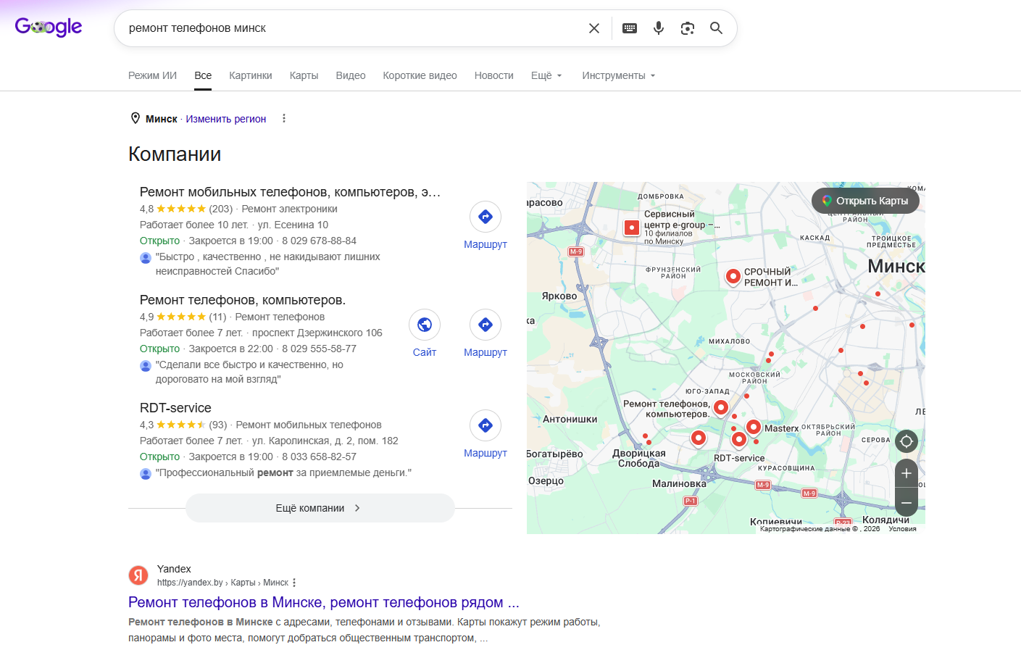Open RDT-service listing title
This screenshot has height=658, width=1021.
(x=175, y=408)
